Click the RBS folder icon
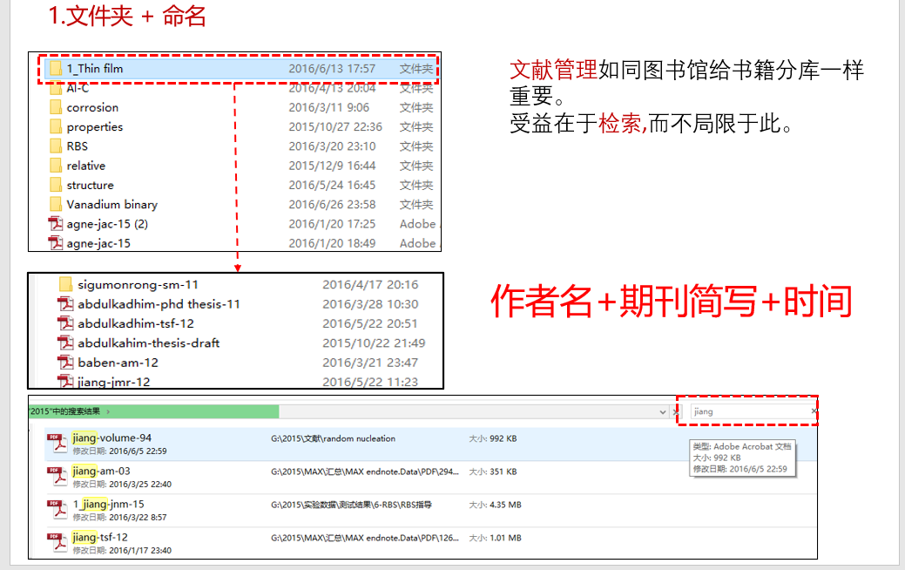The image size is (905, 570). [x=56, y=146]
